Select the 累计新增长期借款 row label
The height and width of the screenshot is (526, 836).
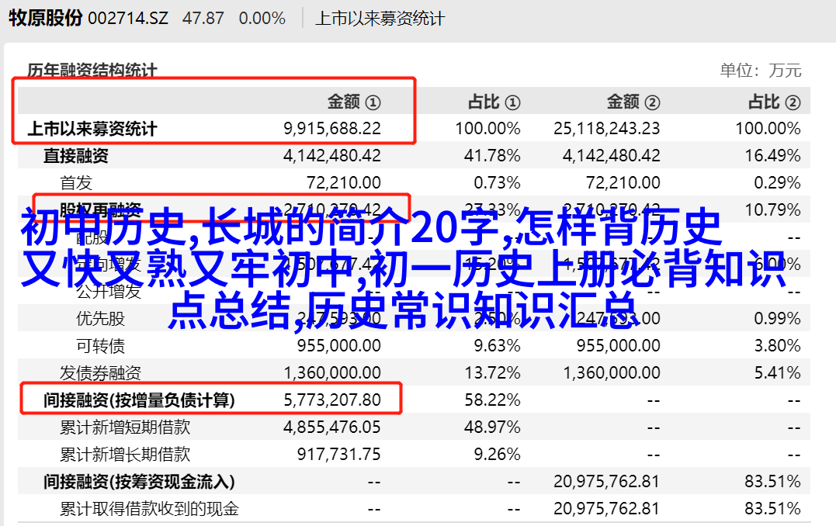pos(125,455)
